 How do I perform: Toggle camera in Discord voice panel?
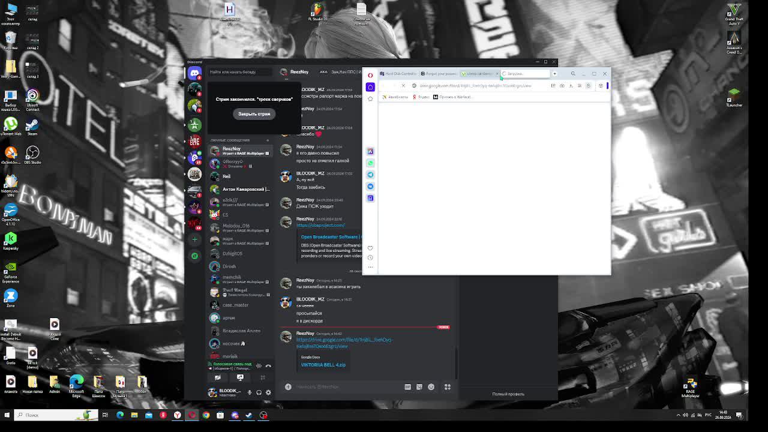218,377
